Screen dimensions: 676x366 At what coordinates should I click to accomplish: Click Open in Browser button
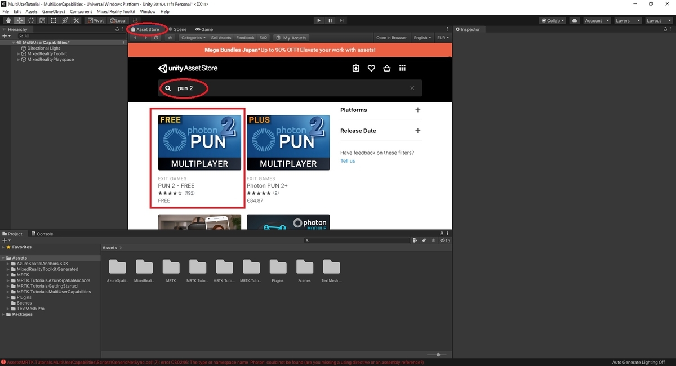[x=392, y=38]
